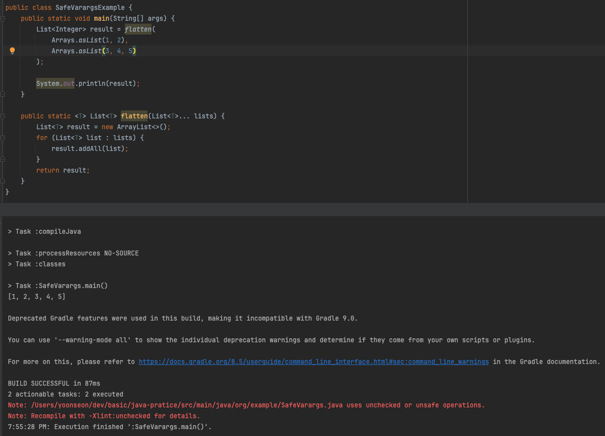
Task: Click fold end marker at main's closing brace
Action: [3, 94]
